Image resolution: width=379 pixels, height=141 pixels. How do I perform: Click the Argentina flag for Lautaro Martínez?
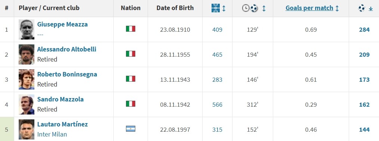tap(130, 129)
